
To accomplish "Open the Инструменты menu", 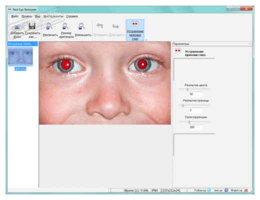I will coord(53,16).
